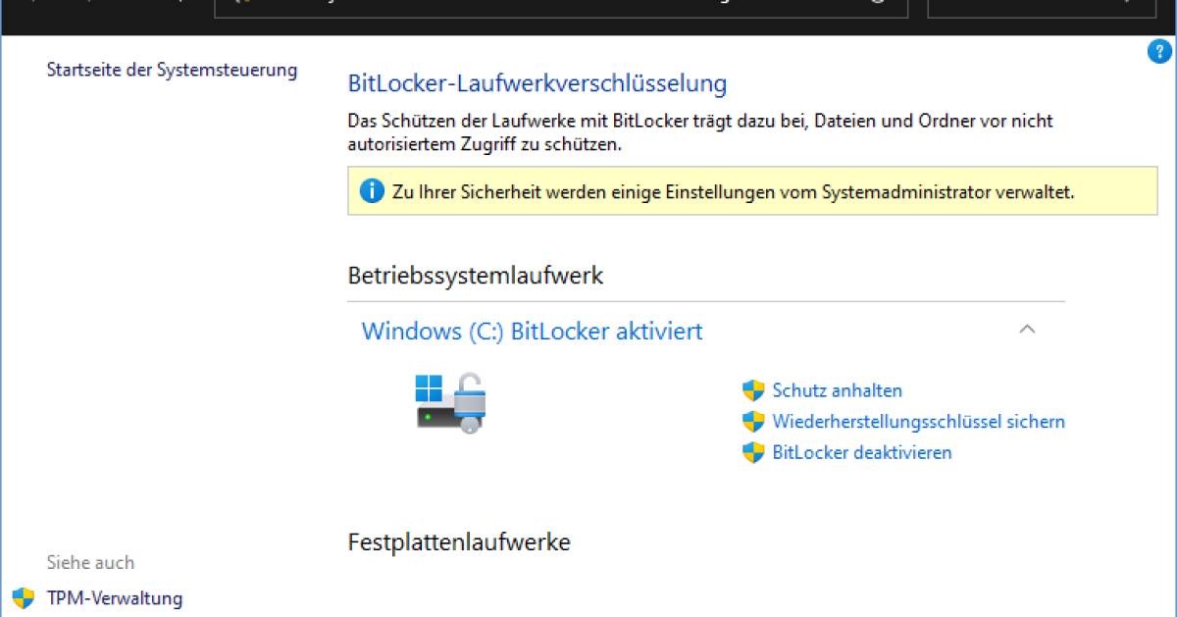Click the shield icon beside Schutz anhalten
This screenshot has height=617, width=1177.
pyautogui.click(x=753, y=389)
